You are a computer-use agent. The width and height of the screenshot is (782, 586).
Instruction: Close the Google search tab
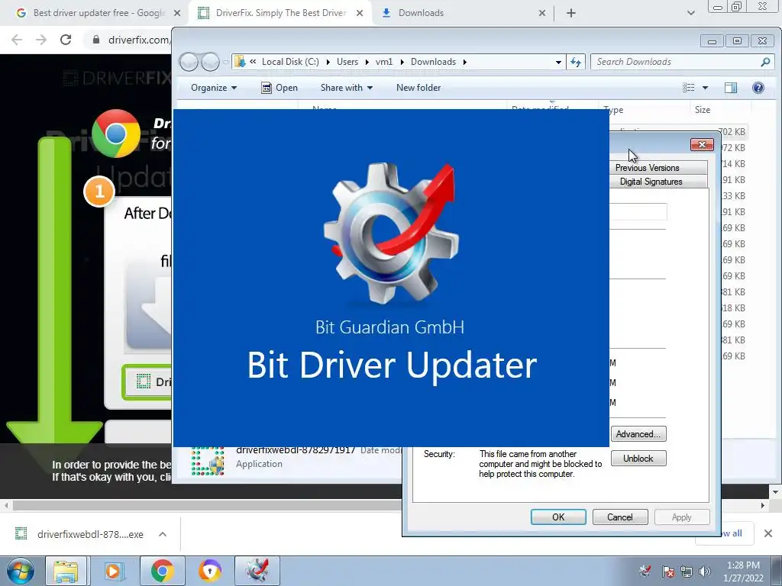pos(177,13)
